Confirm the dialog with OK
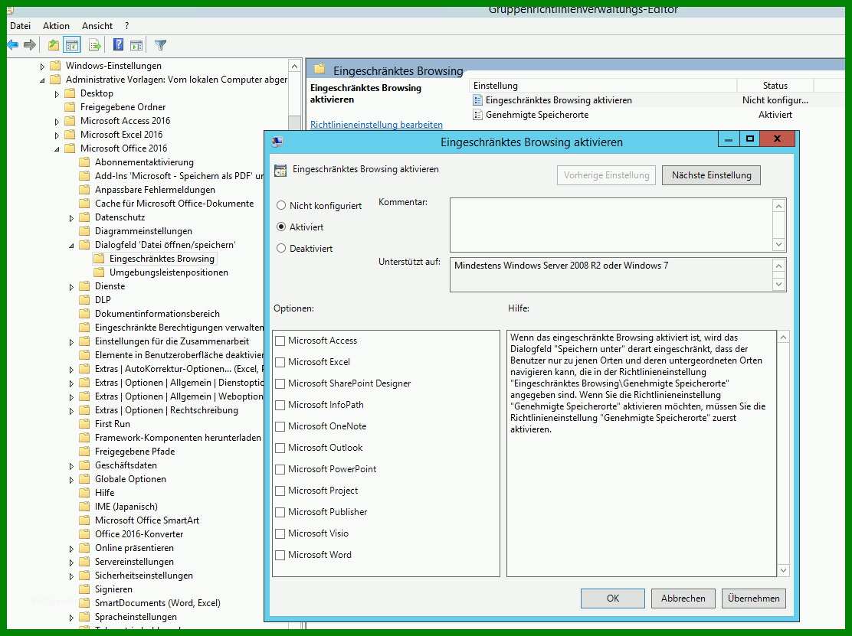Screen dimensions: 852x636 612,598
